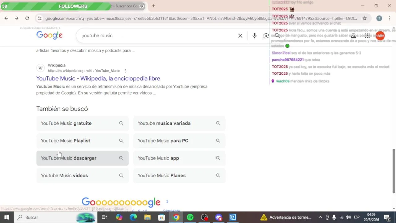Click the Google search input field
Screen dimensions: 396x223
click(x=158, y=36)
